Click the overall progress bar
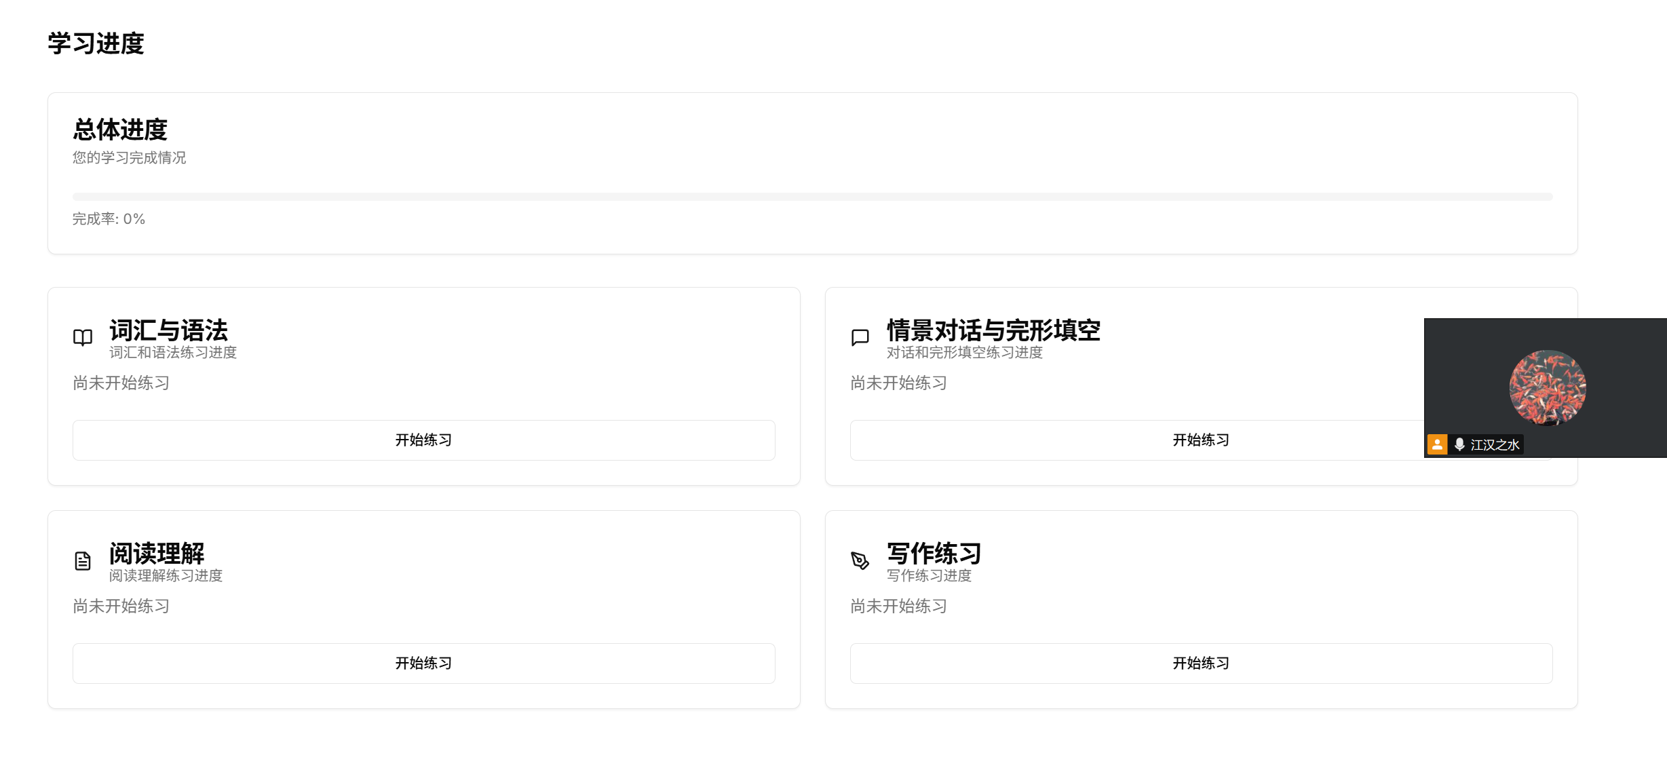Image resolution: width=1667 pixels, height=770 pixels. pos(812,197)
